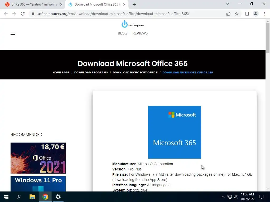Viewport: 270px width, 202px height.
Task: Open DOWNLOAD PROGRAMS breadcrumb link
Action: click(91, 73)
